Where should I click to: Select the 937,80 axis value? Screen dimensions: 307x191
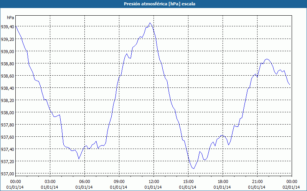tap(8, 125)
